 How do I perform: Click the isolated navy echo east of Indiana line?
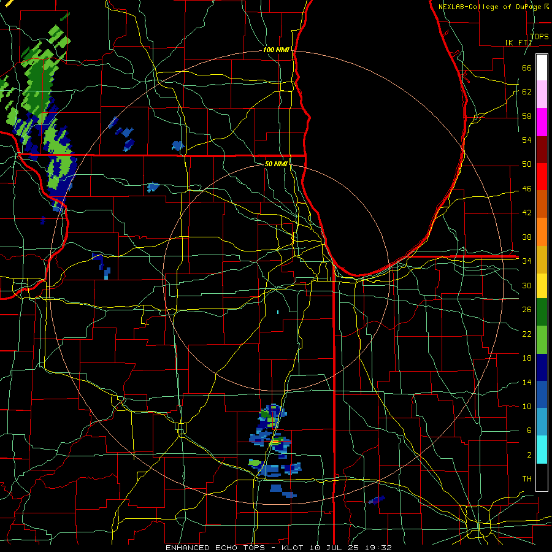pyautogui.click(x=377, y=500)
